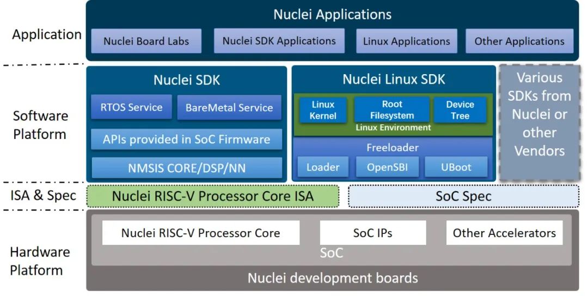Select the NMSIS CORE/DSP/NN bar
This screenshot has height=296, width=588.
click(x=187, y=168)
